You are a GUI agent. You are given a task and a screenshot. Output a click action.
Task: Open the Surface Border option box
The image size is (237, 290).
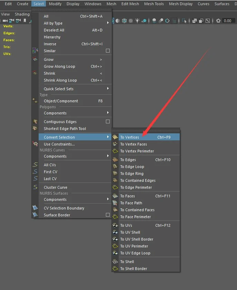[108, 215]
